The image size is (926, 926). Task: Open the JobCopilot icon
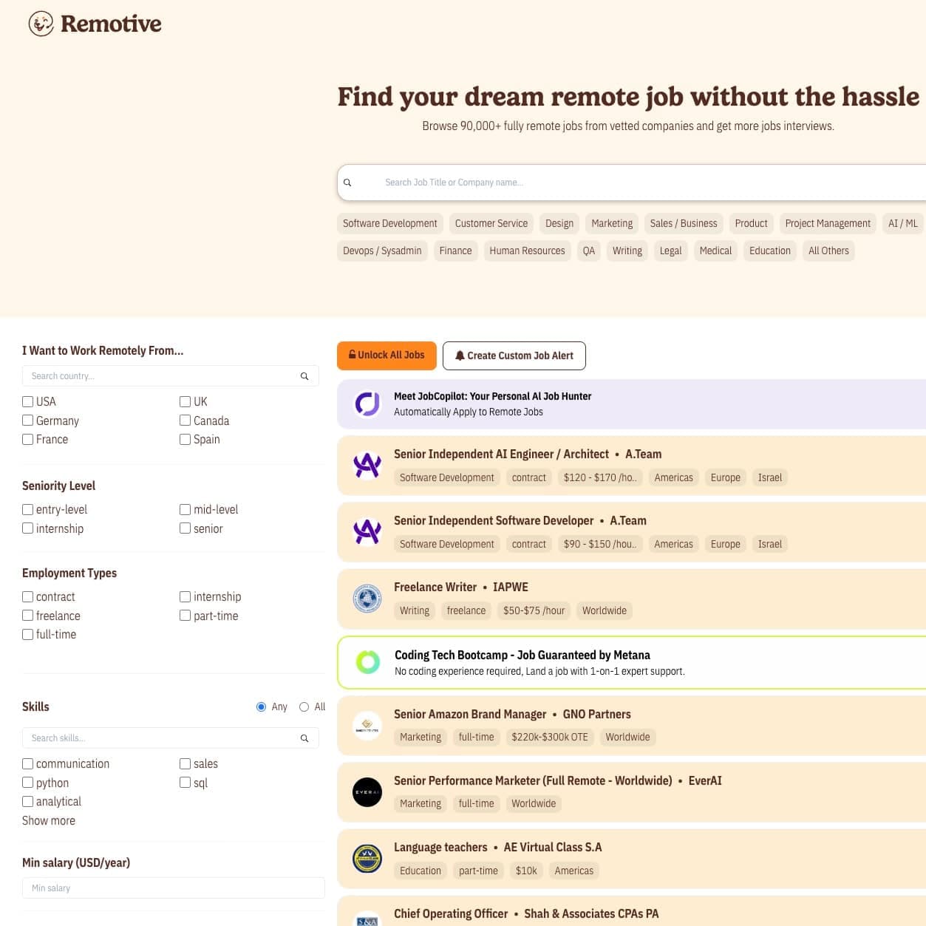(367, 404)
